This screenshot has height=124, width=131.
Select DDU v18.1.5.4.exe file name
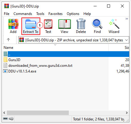pyautogui.click(x=22, y=71)
